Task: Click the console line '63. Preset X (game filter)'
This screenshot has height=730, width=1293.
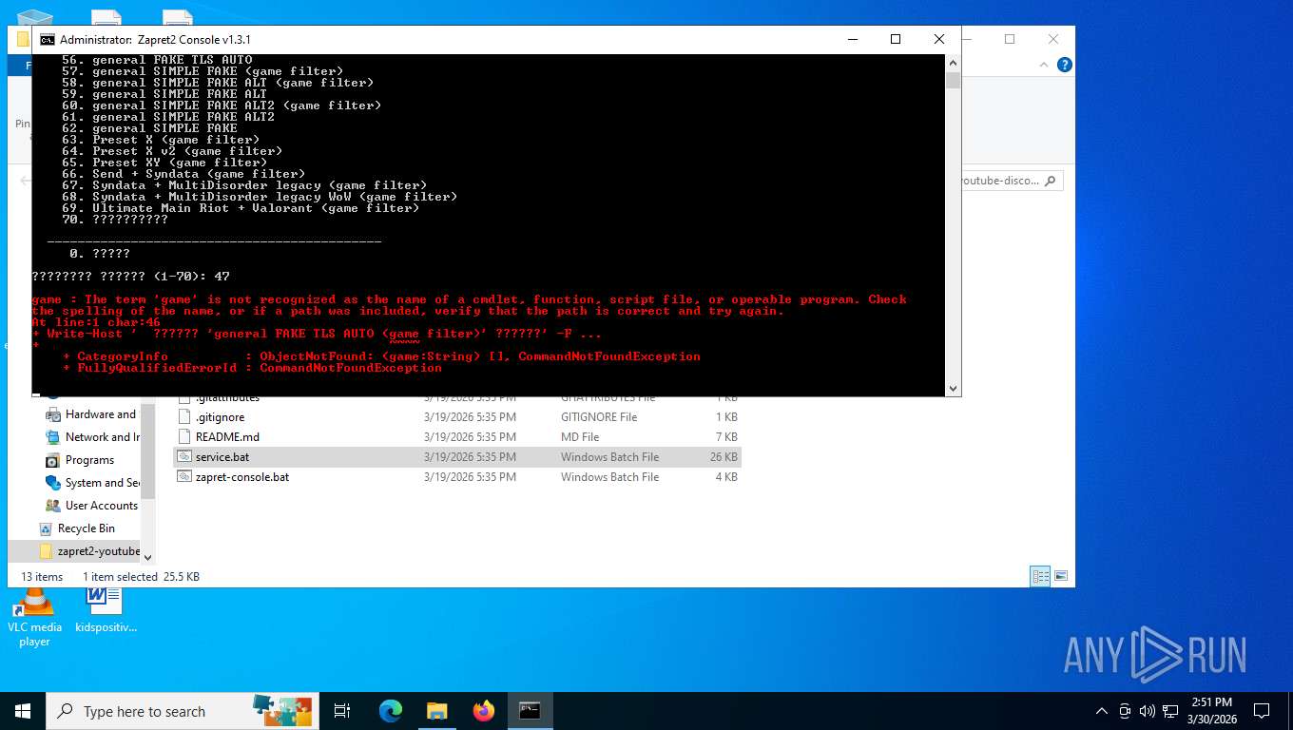Action: (161, 140)
